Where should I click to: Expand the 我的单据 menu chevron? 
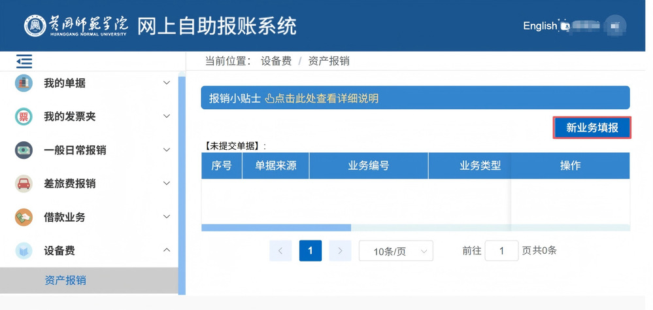click(167, 83)
